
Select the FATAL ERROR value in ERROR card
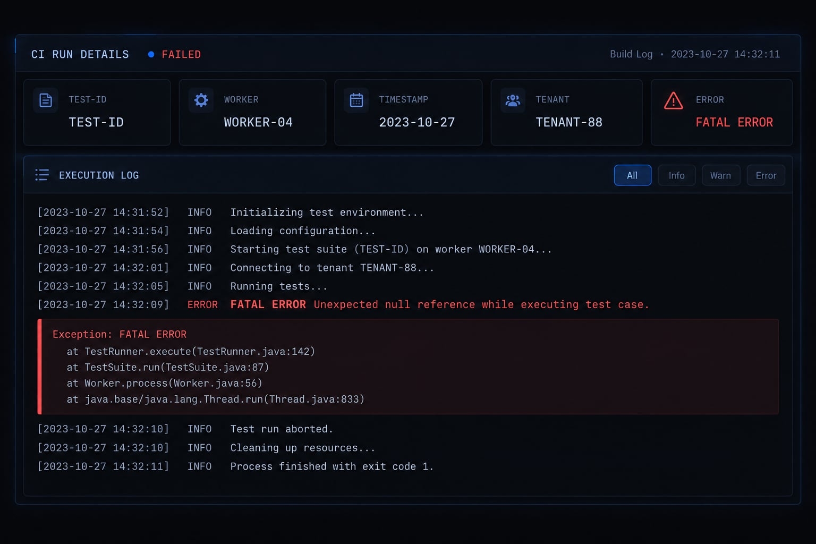[x=734, y=122]
